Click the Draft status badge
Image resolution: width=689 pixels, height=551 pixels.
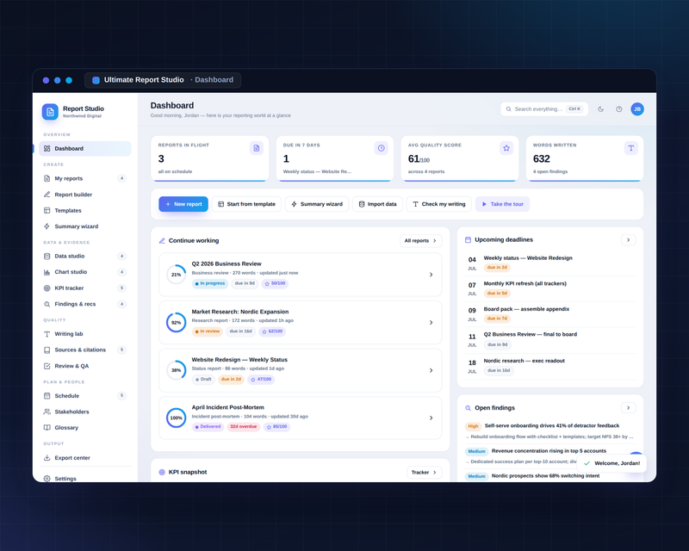[203, 379]
